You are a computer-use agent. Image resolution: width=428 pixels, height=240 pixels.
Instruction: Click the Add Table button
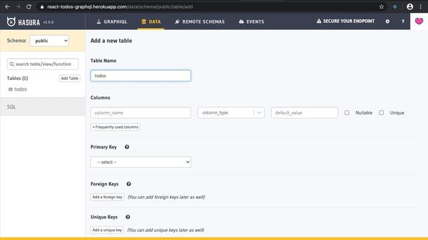click(x=70, y=78)
